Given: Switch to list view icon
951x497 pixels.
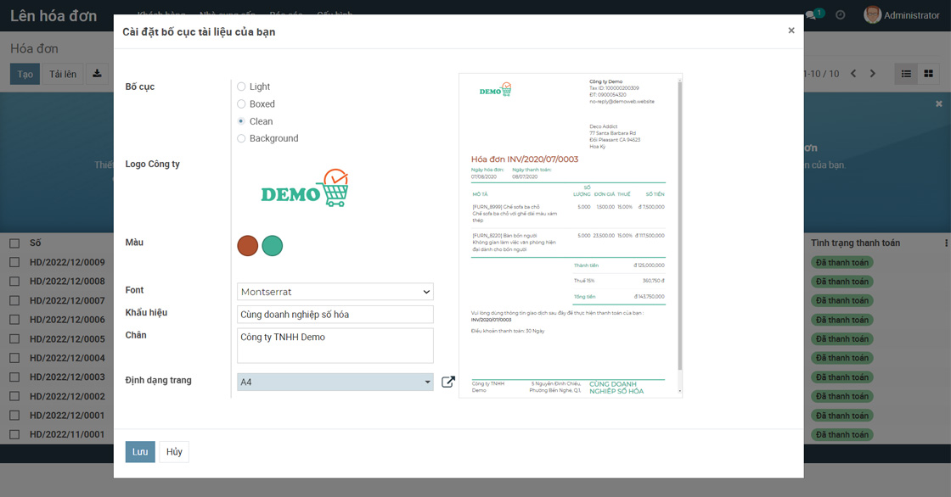Looking at the screenshot, I should click(906, 74).
